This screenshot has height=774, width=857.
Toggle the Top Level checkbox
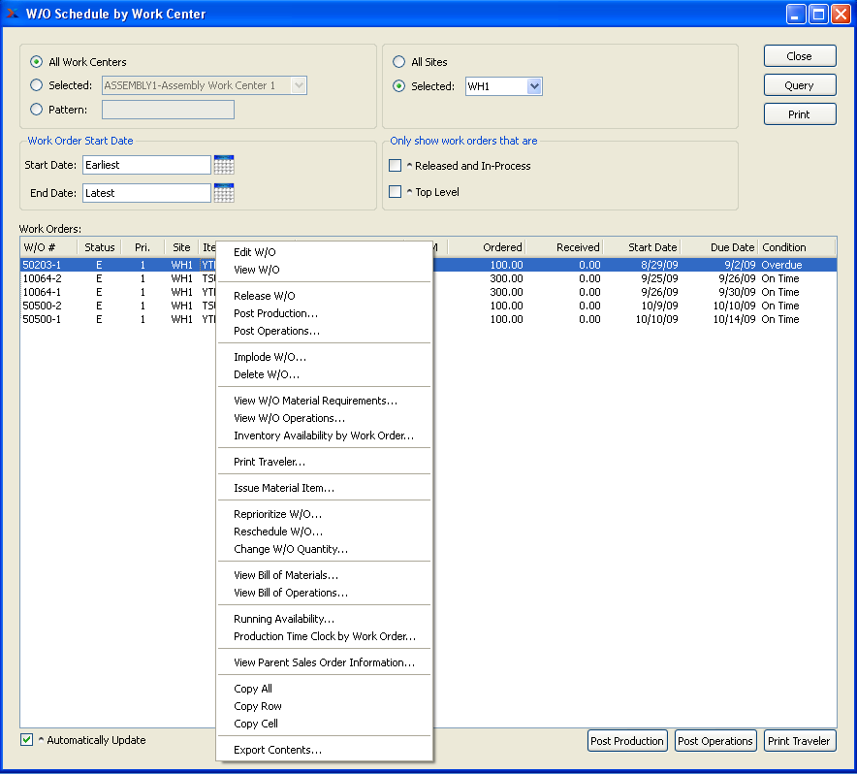(396, 192)
